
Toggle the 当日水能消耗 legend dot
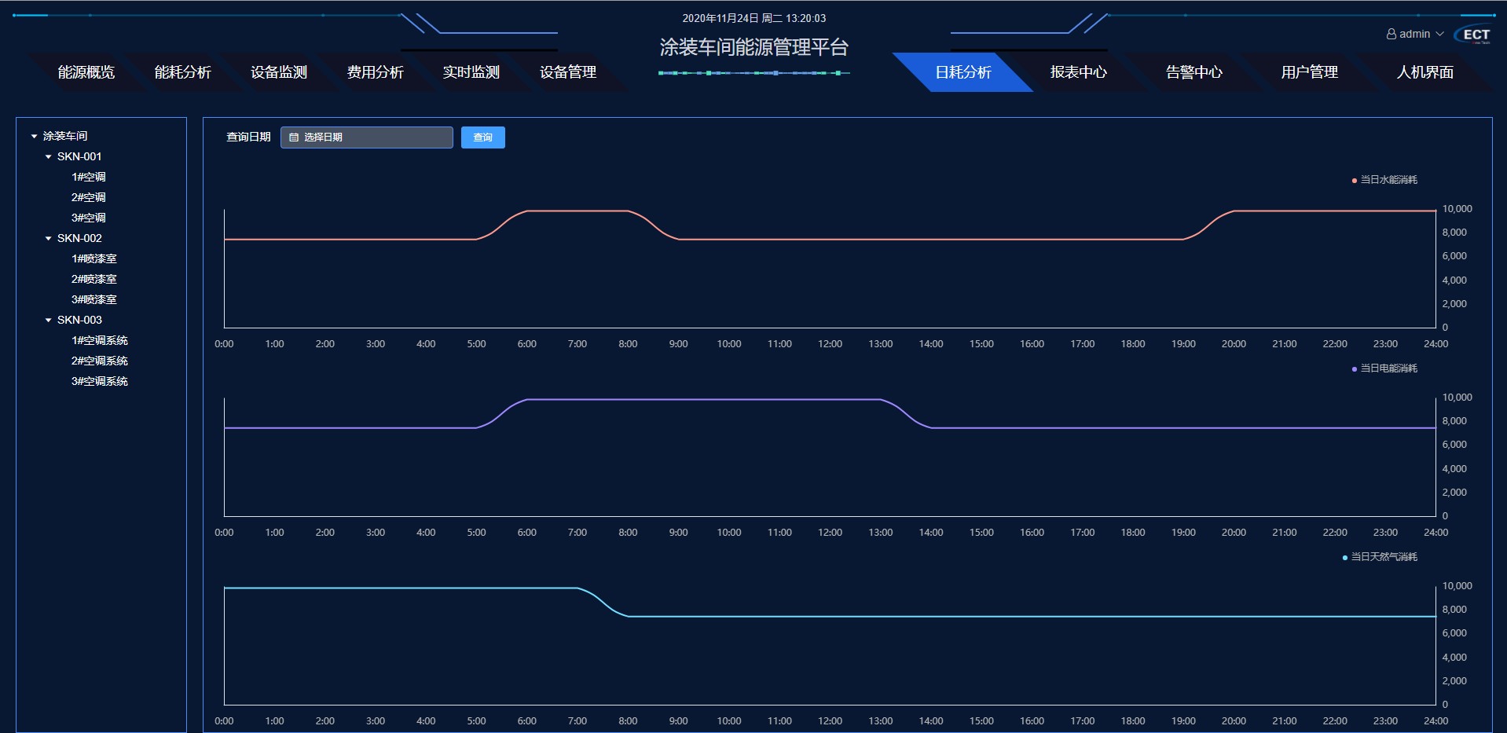coord(1355,181)
